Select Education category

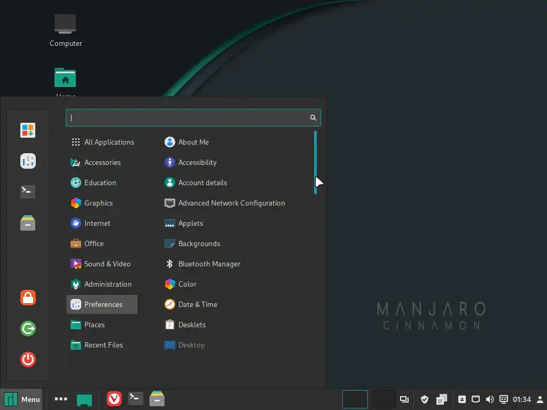pyautogui.click(x=102, y=183)
